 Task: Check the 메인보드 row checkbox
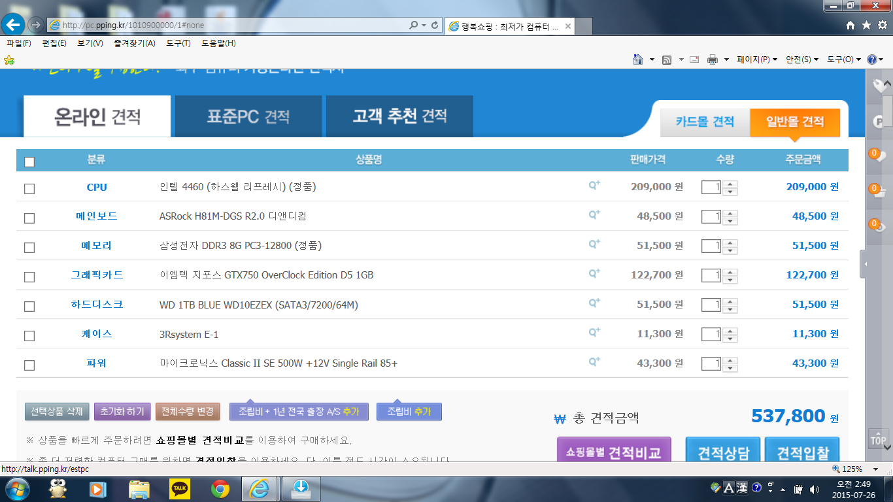pos(29,218)
